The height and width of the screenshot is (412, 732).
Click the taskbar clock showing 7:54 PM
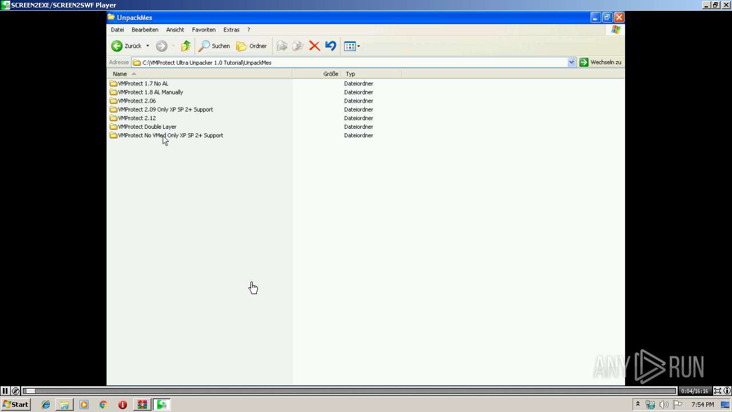click(702, 405)
